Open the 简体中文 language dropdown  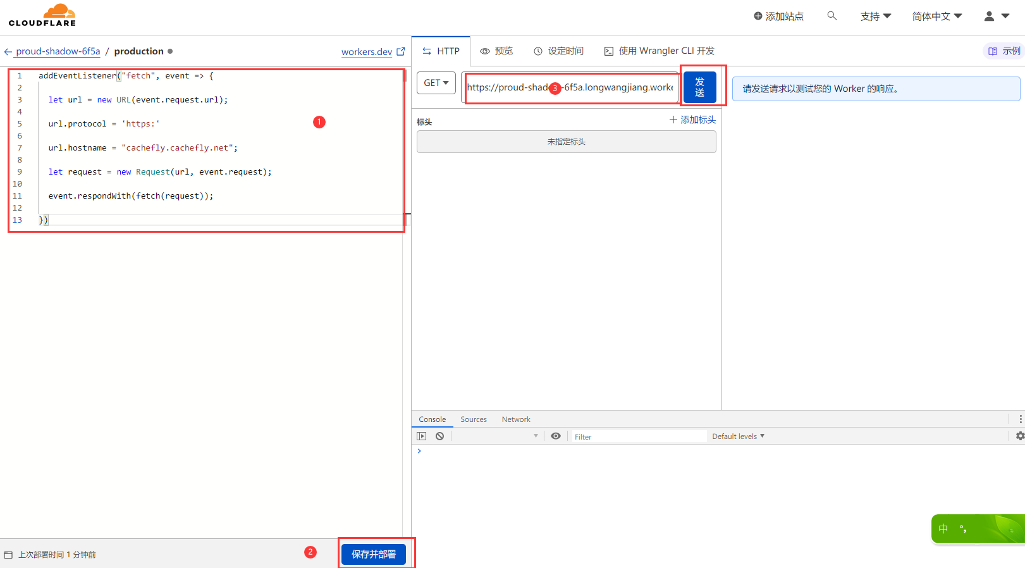click(x=936, y=16)
